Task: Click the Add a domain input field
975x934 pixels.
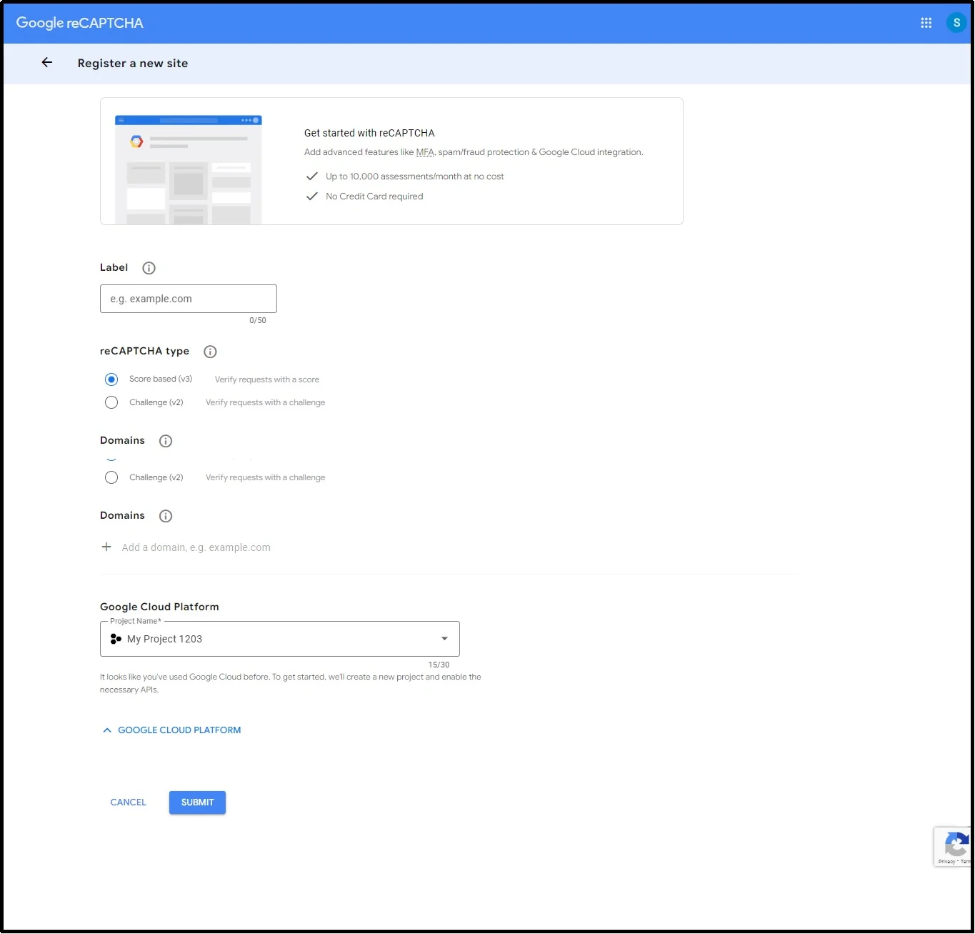Action: pos(196,547)
